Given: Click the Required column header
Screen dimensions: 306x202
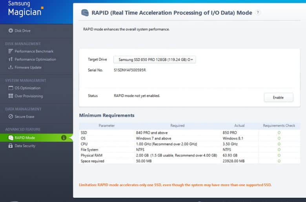Looking at the screenshot, I should click(177, 126).
